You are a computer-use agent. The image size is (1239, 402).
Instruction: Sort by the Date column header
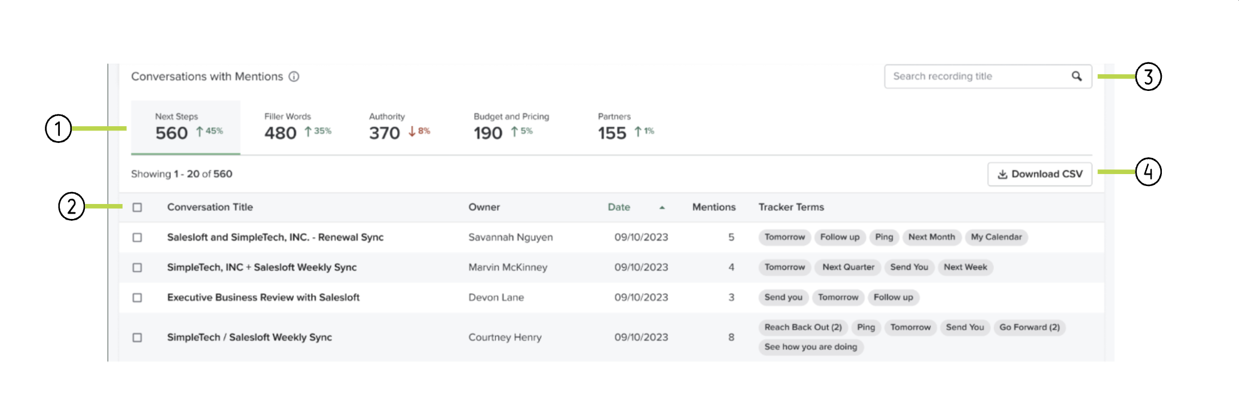pos(619,207)
